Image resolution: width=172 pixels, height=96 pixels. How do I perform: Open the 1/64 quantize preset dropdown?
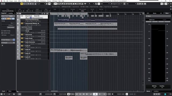pos(131,4)
